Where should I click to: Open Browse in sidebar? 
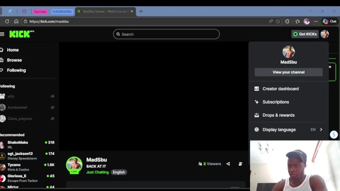click(x=14, y=60)
